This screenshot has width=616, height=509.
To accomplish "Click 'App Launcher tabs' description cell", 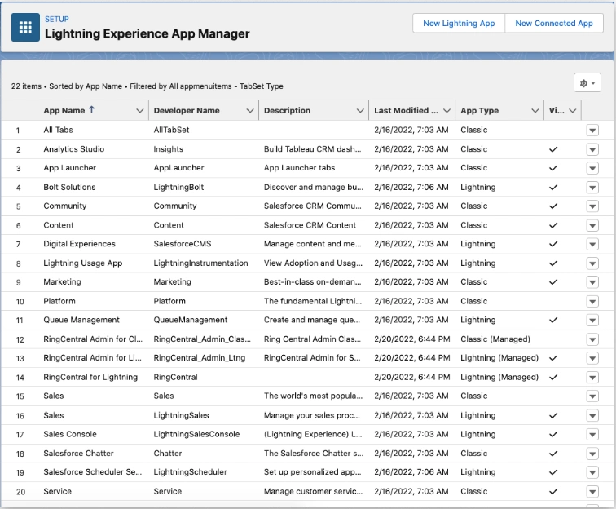I will pos(299,168).
